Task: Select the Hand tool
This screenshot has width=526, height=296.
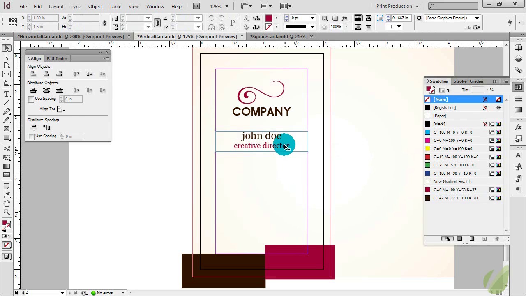Action: pos(7,203)
